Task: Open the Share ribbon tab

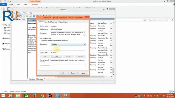Action: pos(18,4)
